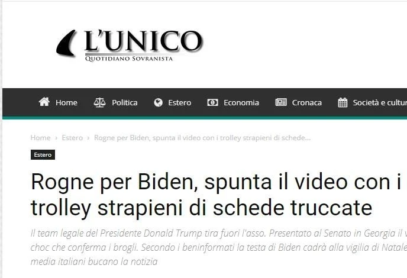The image size is (407, 278).
Task: Click the newspaper icon next to Cronaca
Action: [x=281, y=102]
